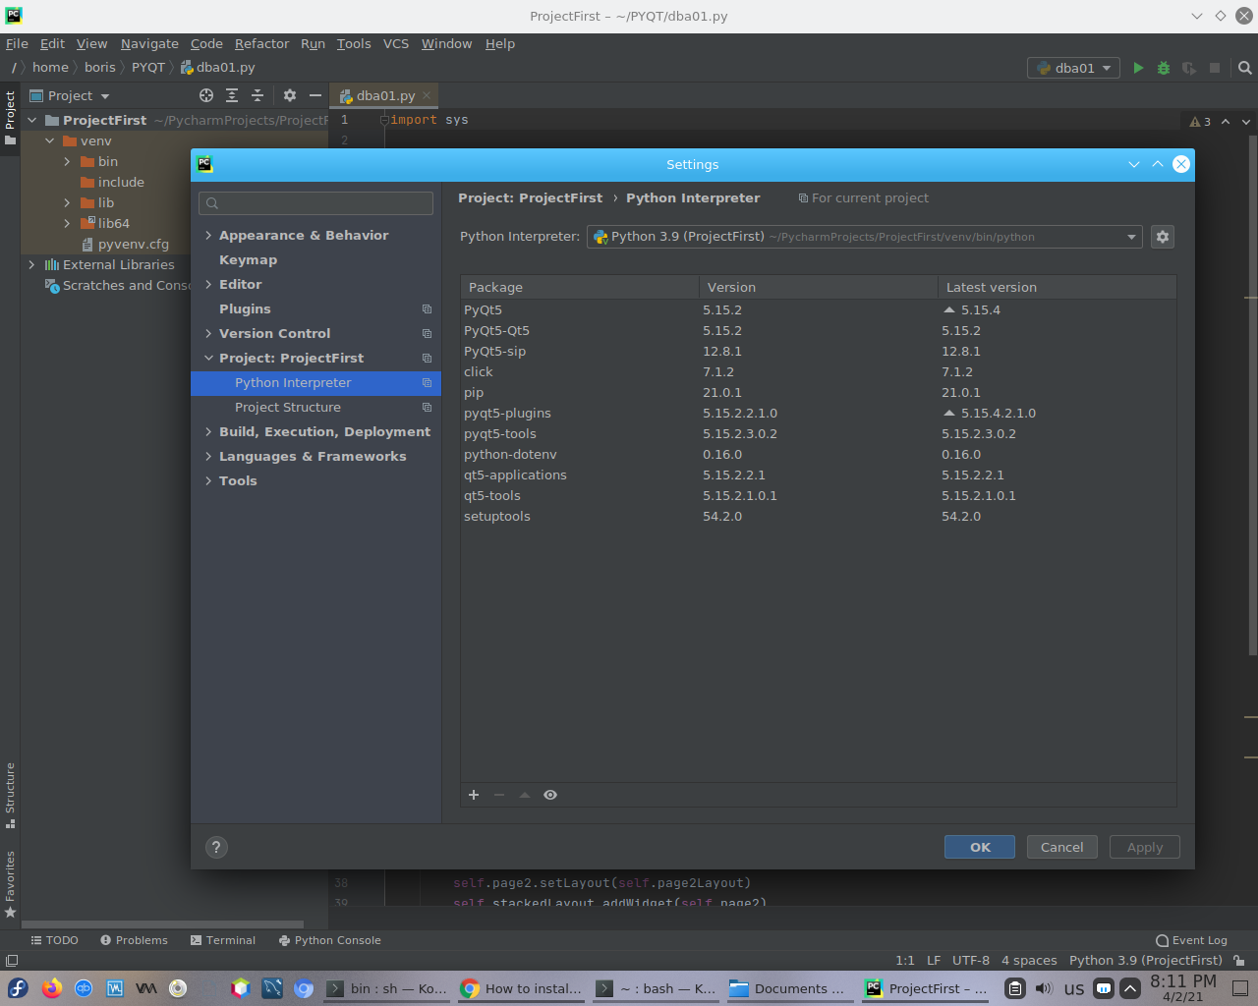Click the stop process icon
1258x1006 pixels.
coord(1215,68)
